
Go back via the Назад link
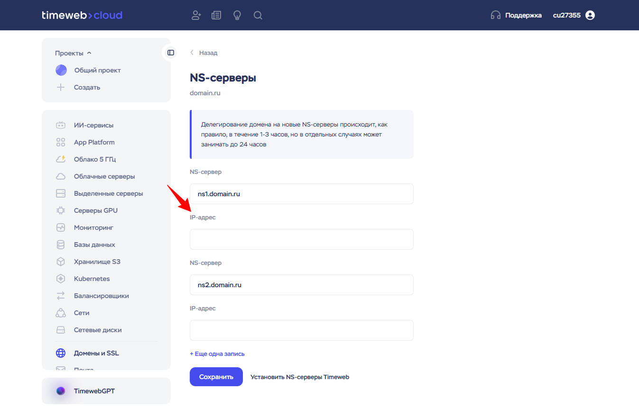pyautogui.click(x=204, y=53)
